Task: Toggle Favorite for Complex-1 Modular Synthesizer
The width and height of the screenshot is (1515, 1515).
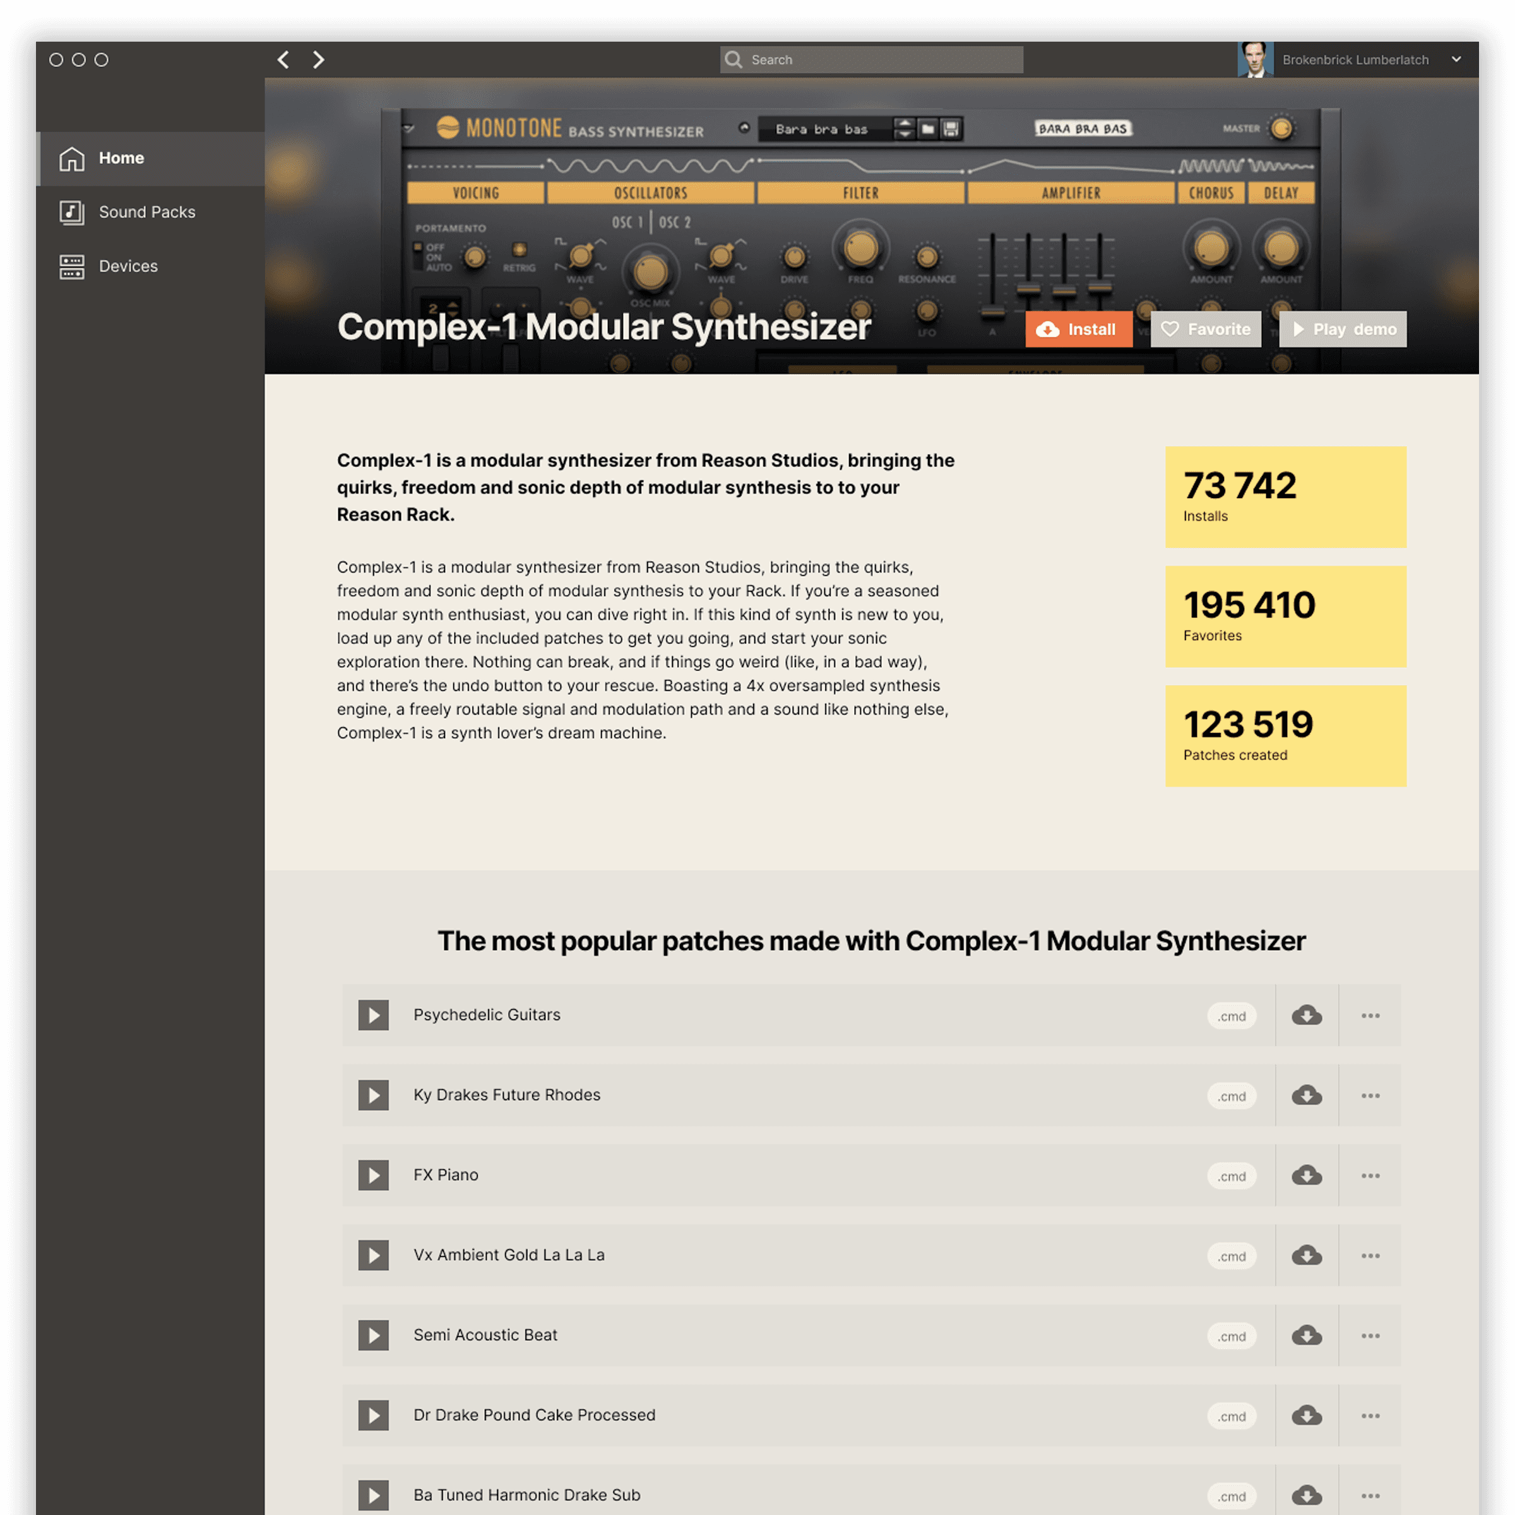Action: click(1205, 330)
